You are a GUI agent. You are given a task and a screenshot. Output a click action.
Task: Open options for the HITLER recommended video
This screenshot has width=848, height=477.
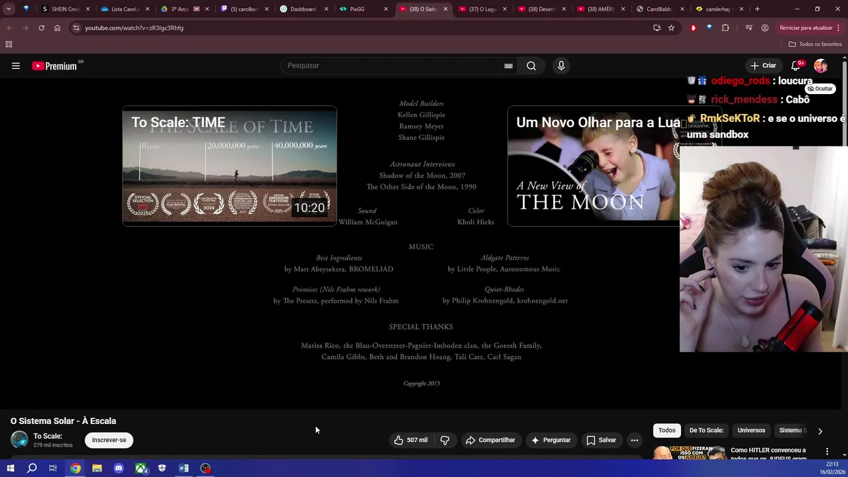pos(827,452)
